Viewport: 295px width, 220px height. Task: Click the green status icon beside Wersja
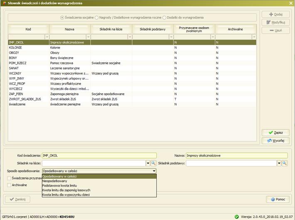click(x=237, y=217)
